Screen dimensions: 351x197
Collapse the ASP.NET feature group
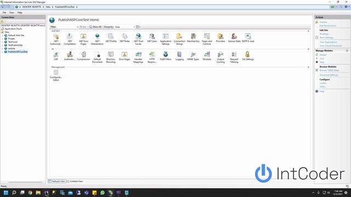308,31
